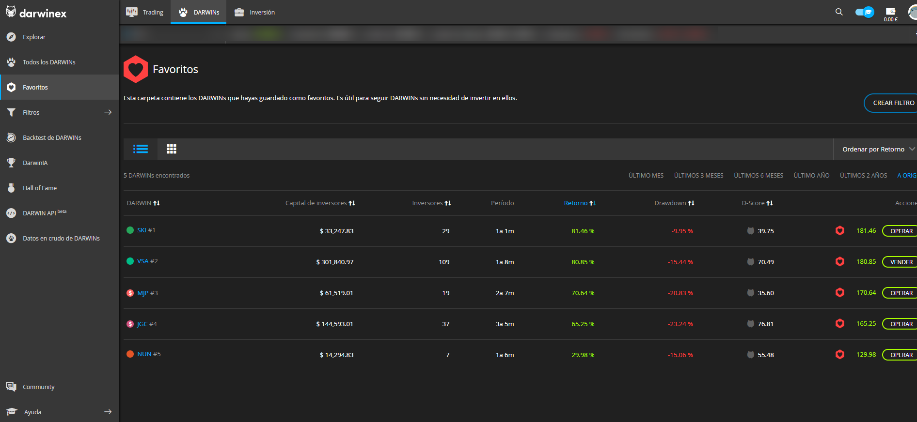Click OPERAR for SKI

901,231
